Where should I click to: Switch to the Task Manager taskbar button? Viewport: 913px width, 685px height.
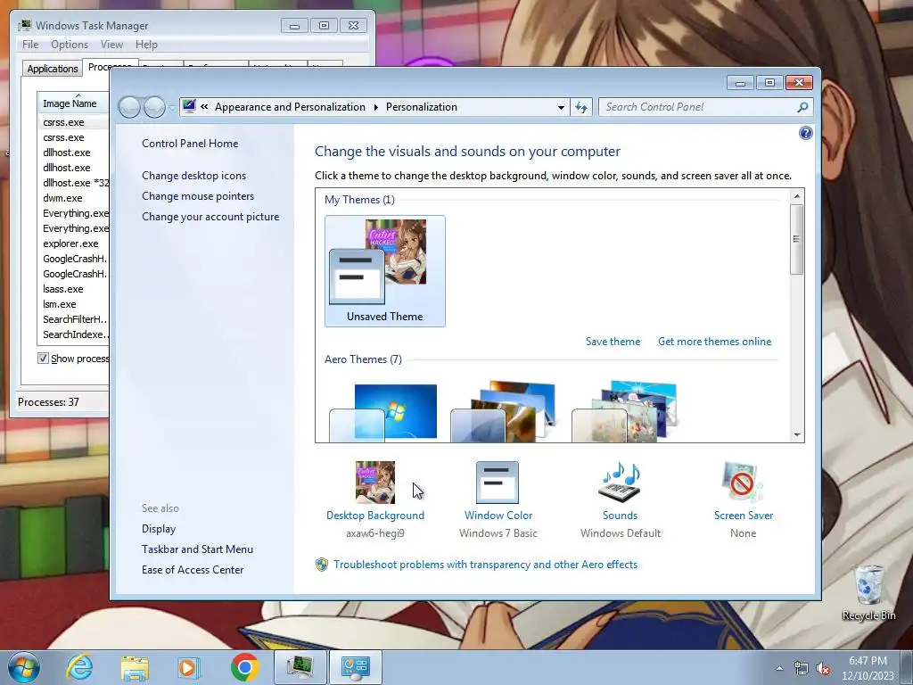pyautogui.click(x=300, y=667)
